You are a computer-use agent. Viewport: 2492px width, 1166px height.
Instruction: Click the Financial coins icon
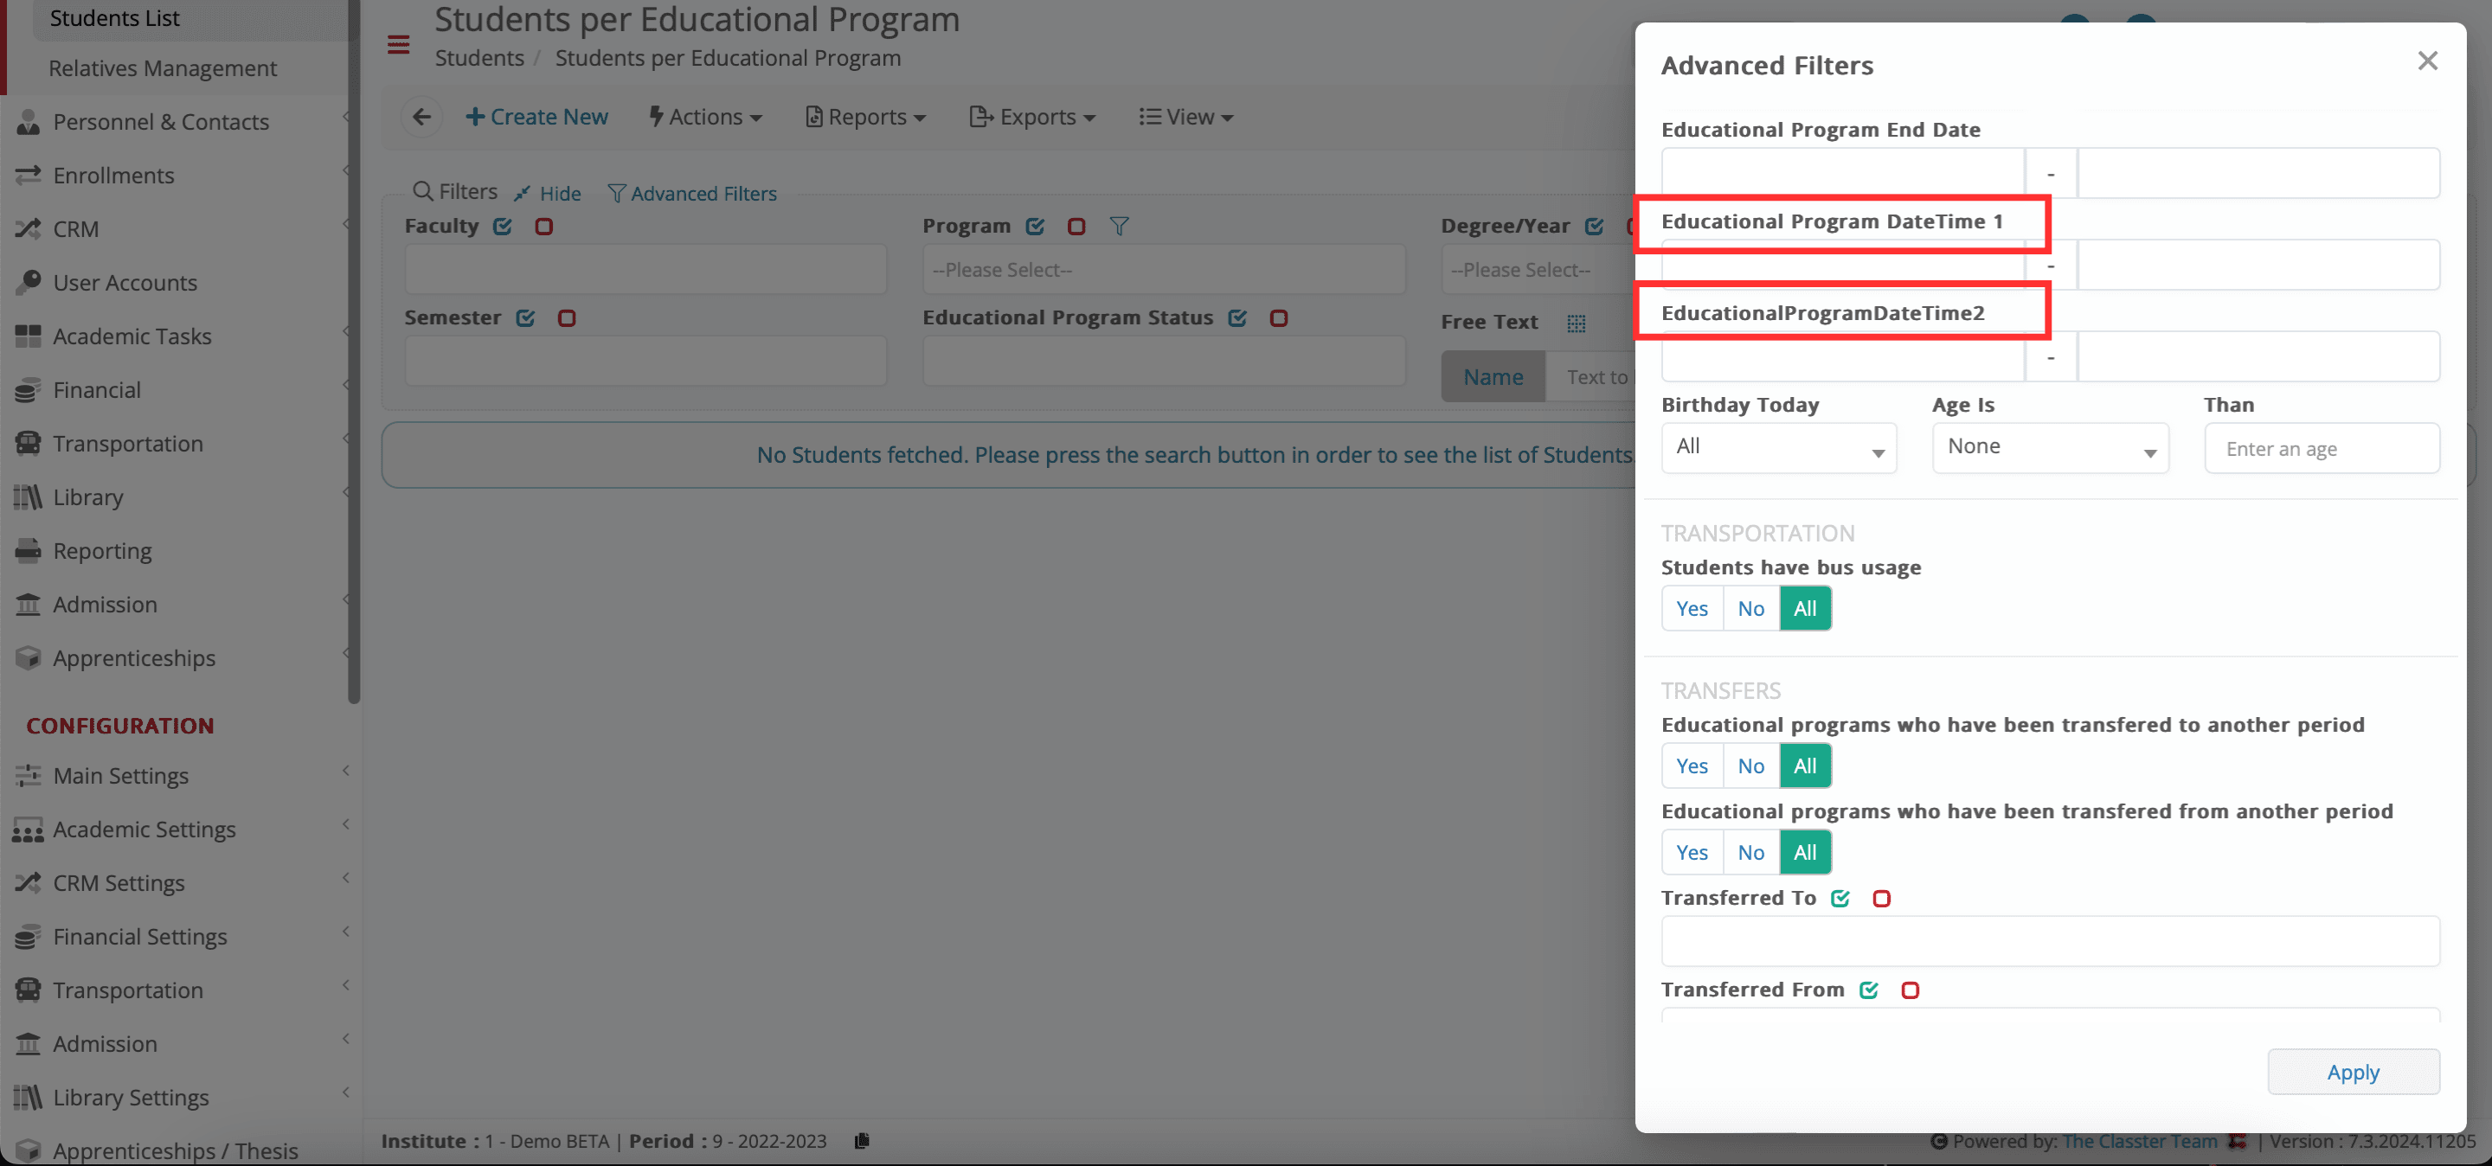pyautogui.click(x=28, y=389)
